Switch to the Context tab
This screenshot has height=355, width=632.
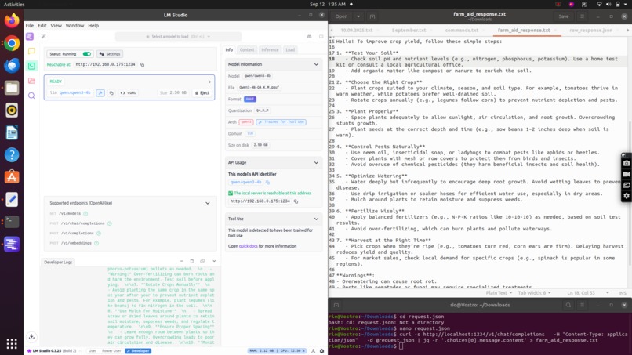(x=247, y=50)
